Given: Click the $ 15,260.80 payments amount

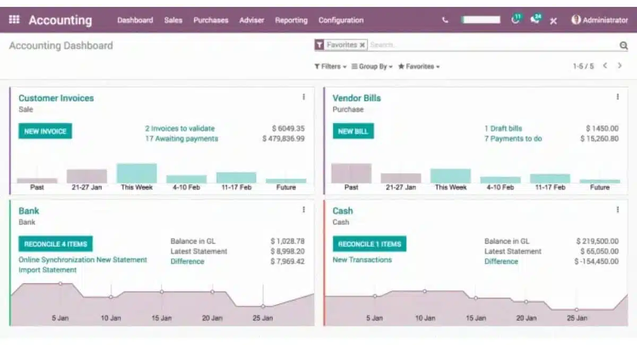Looking at the screenshot, I should click(599, 139).
